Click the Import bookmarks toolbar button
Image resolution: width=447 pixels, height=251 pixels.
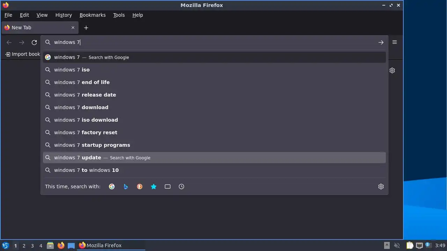(x=23, y=54)
